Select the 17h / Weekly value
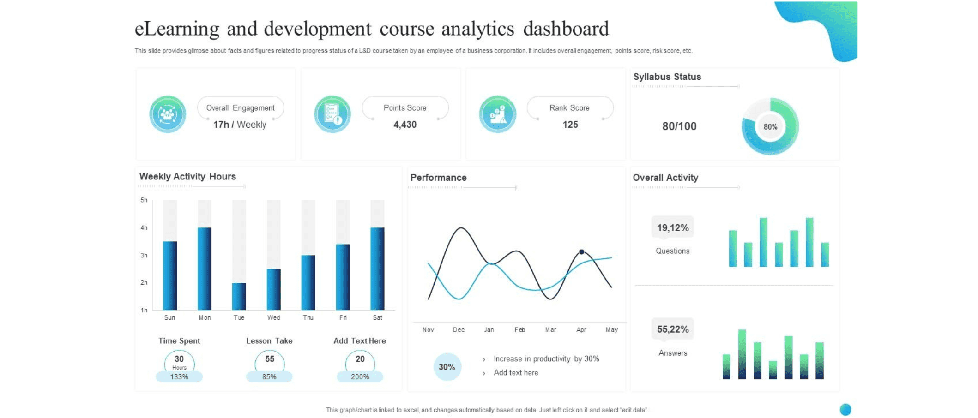 pyautogui.click(x=240, y=125)
